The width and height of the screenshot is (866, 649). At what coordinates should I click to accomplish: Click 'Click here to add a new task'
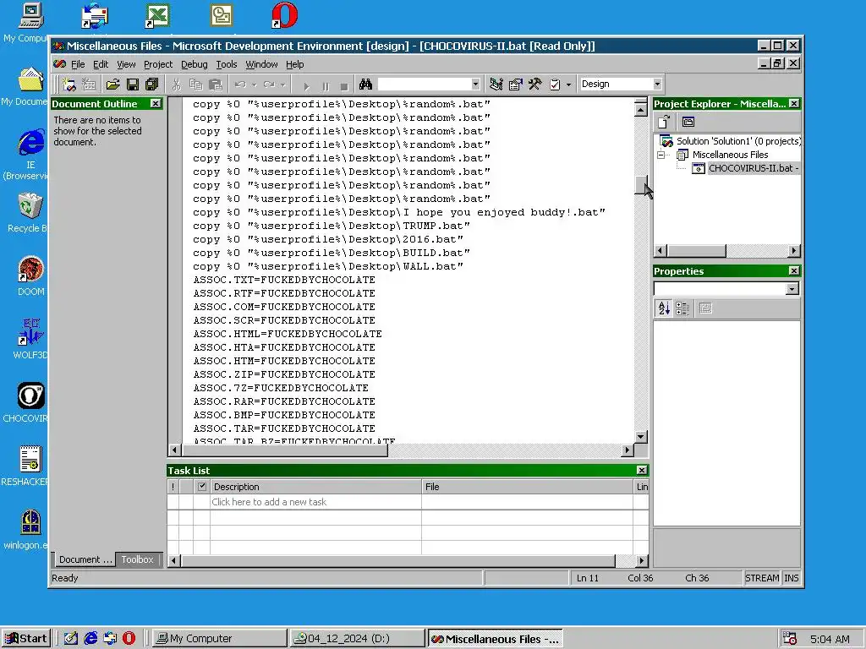[269, 502]
